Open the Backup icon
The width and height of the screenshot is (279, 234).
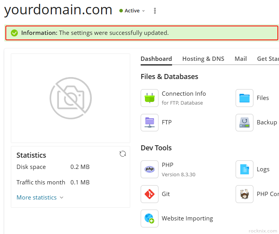tap(245, 122)
